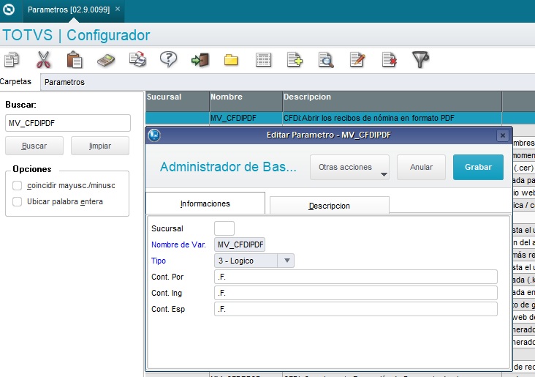This screenshot has height=377, width=535.
Task: Open the Tipo dropdown arrow
Action: coord(287,261)
